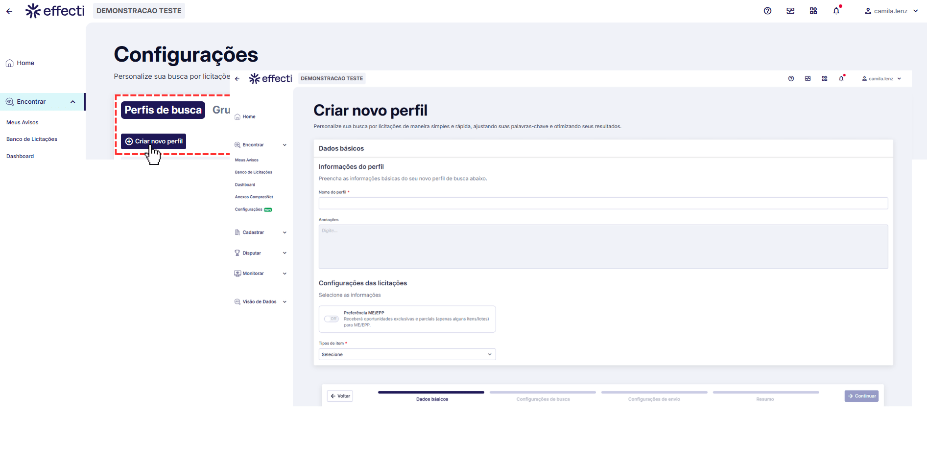Toggle the Preferência ME/EPP switch
Screen dimensions: 927x459
(332, 319)
